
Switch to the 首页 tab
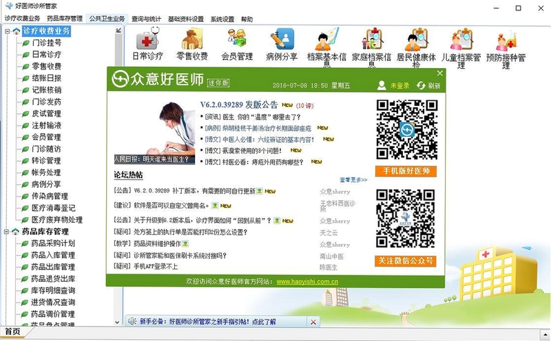(x=12, y=331)
